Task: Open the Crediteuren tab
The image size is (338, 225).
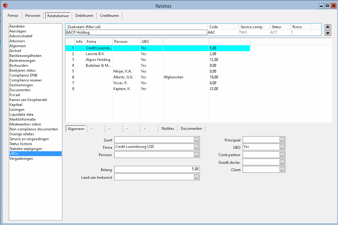Action: pos(109,16)
